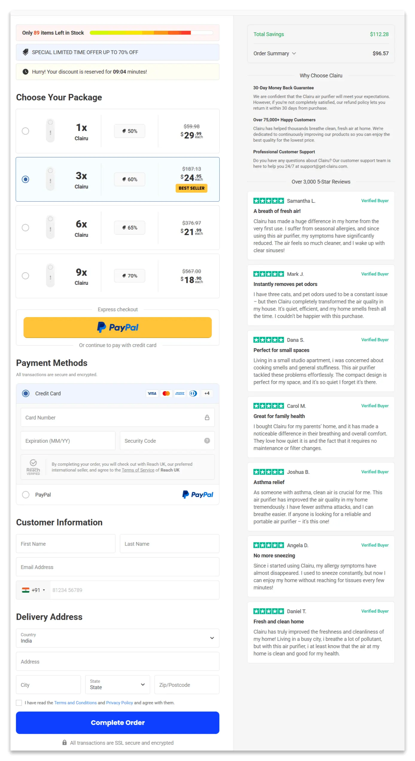Screen dimensions: 415x761
Task: Open the State dropdown
Action: click(x=118, y=685)
